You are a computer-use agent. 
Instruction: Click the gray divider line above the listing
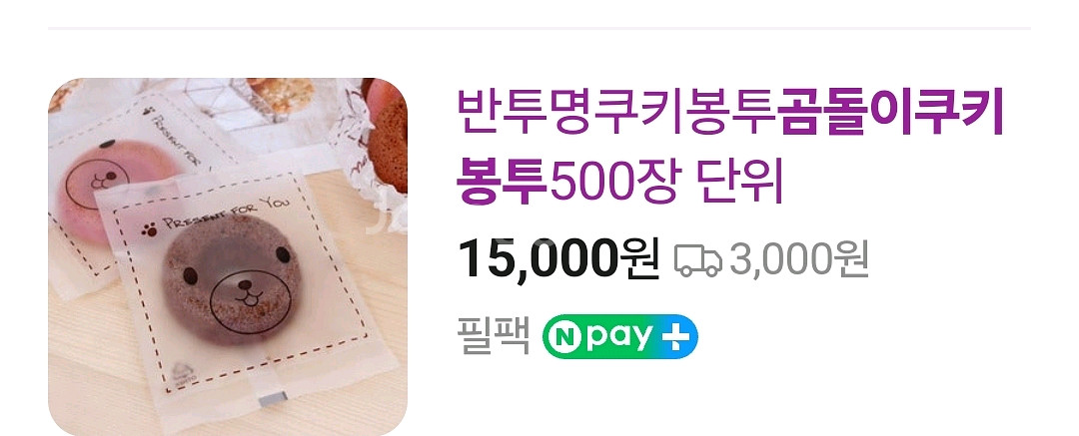[539, 28]
